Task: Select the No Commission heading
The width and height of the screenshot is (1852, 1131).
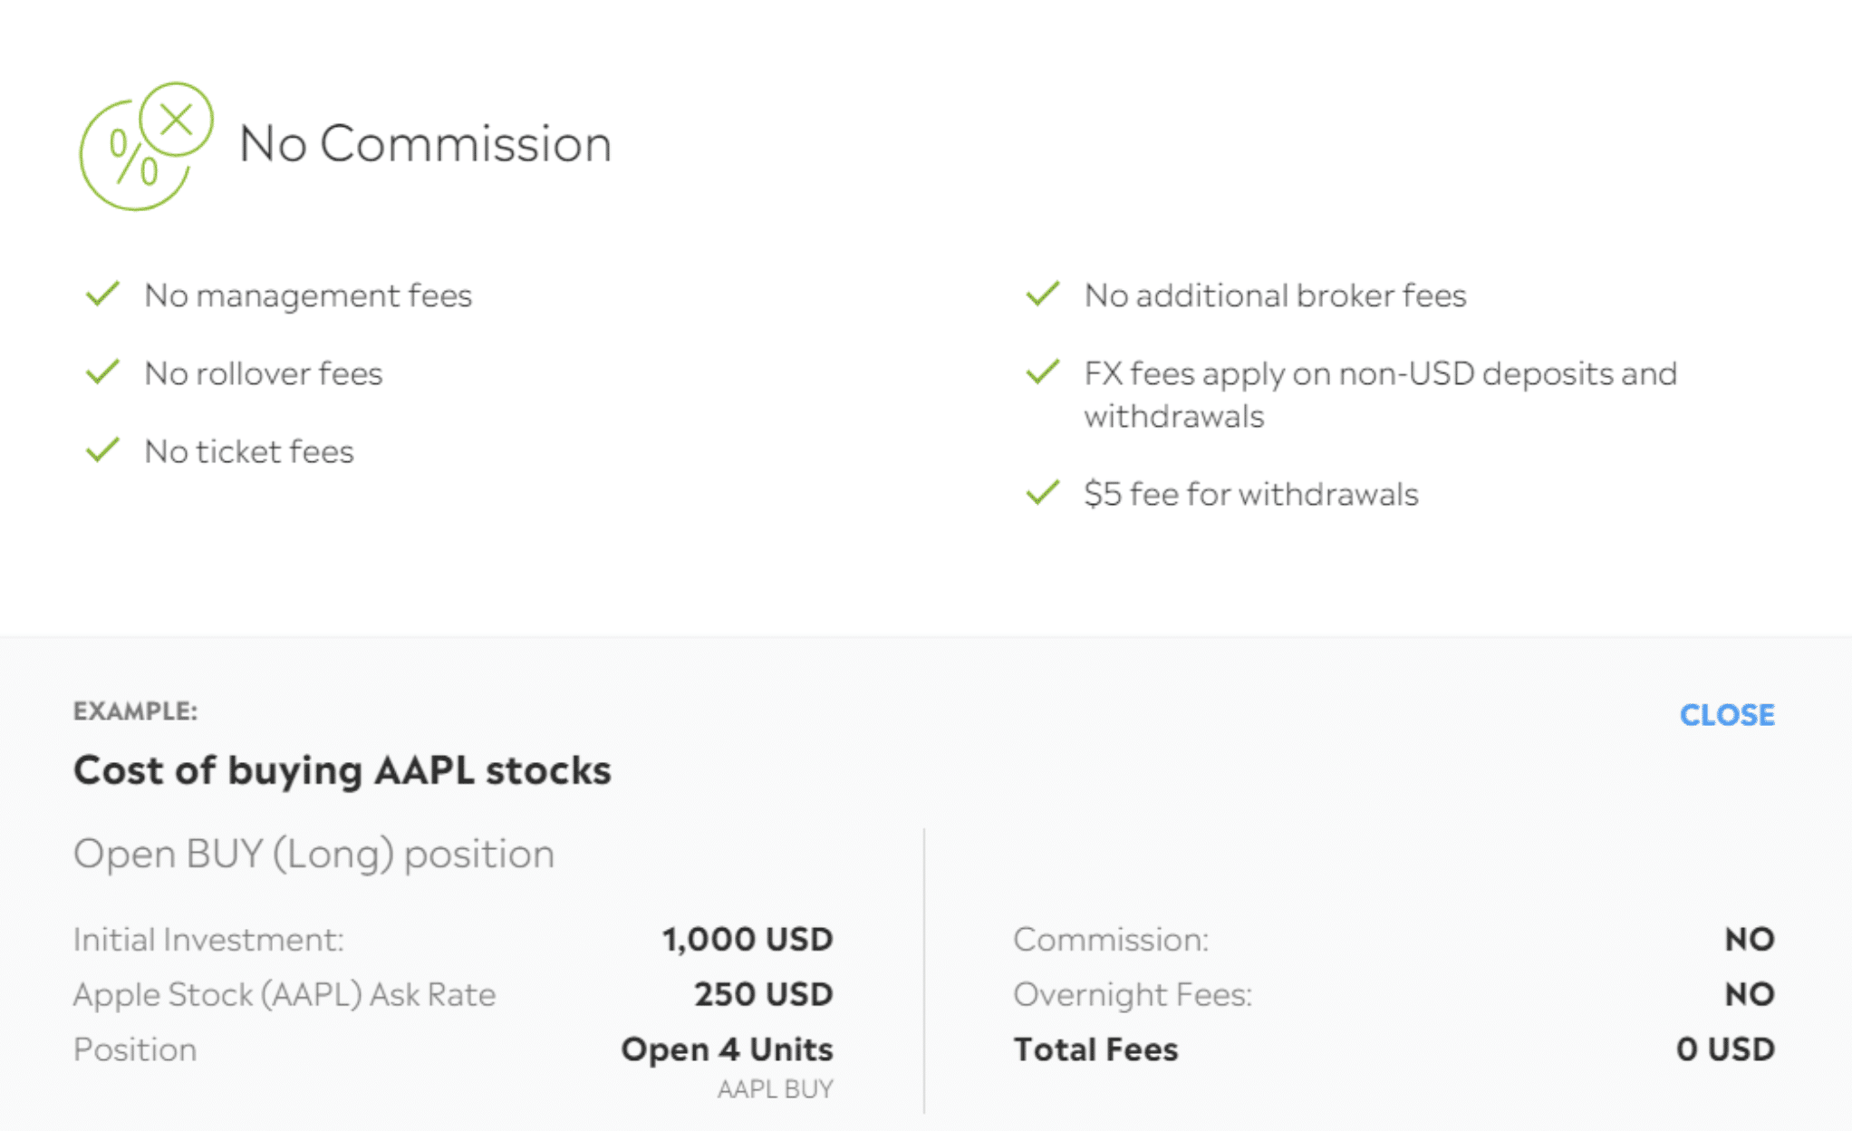Action: [425, 144]
